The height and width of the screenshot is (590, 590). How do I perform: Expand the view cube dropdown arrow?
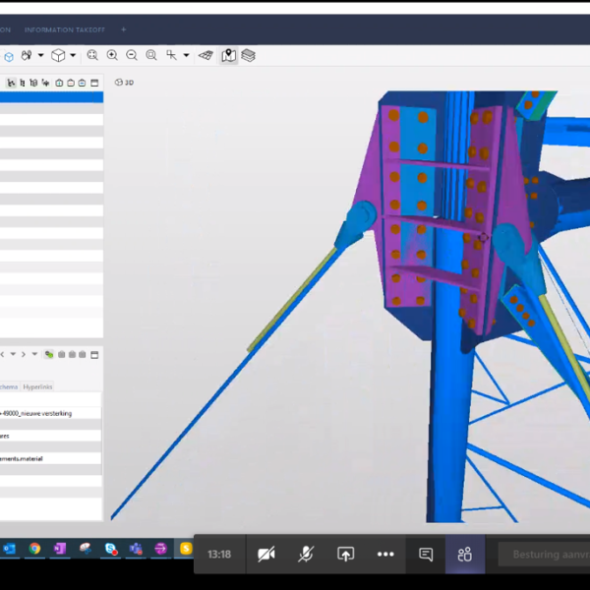[73, 55]
